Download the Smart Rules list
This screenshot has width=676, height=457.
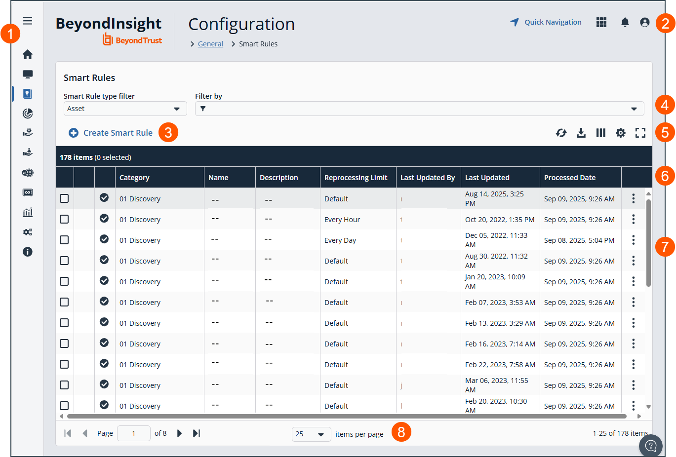tap(581, 133)
